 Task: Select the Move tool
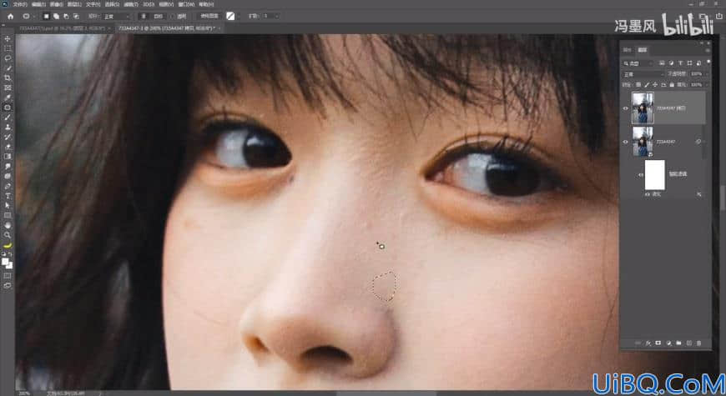pyautogui.click(x=8, y=39)
